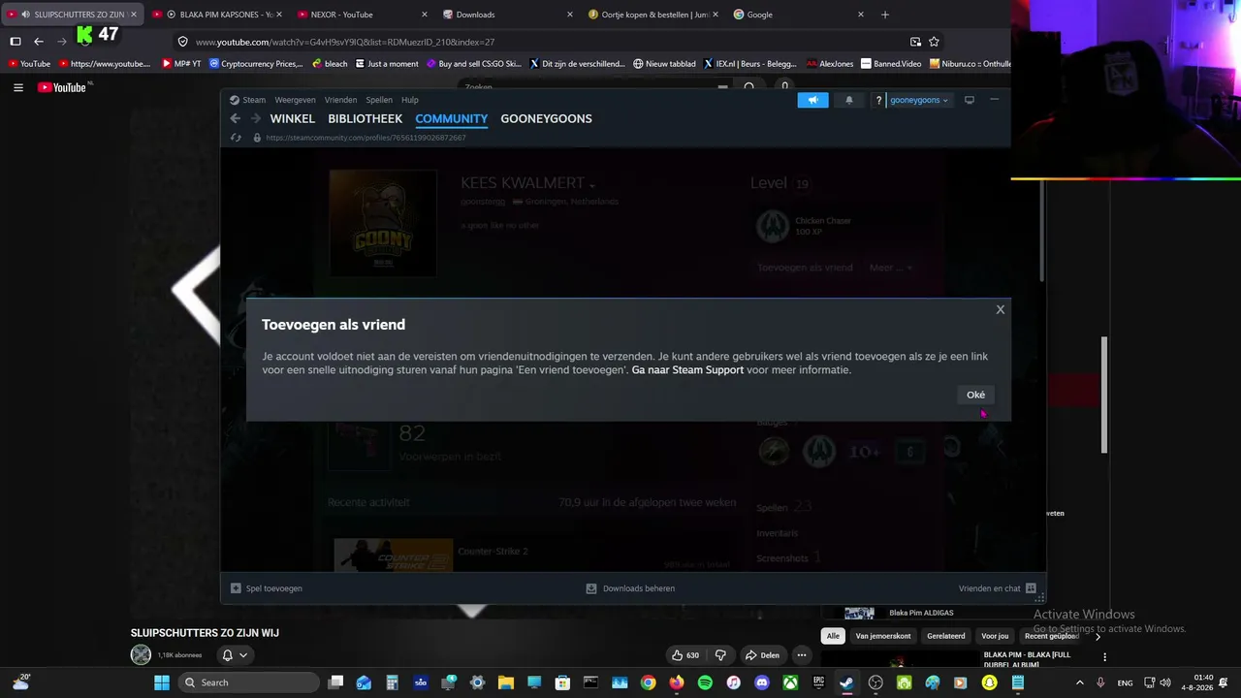Open Xbox app from the taskbar

[791, 682]
